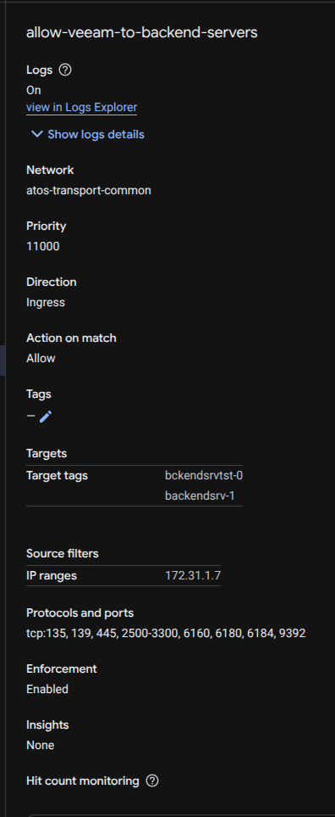Click the Show logs details label text

point(96,134)
